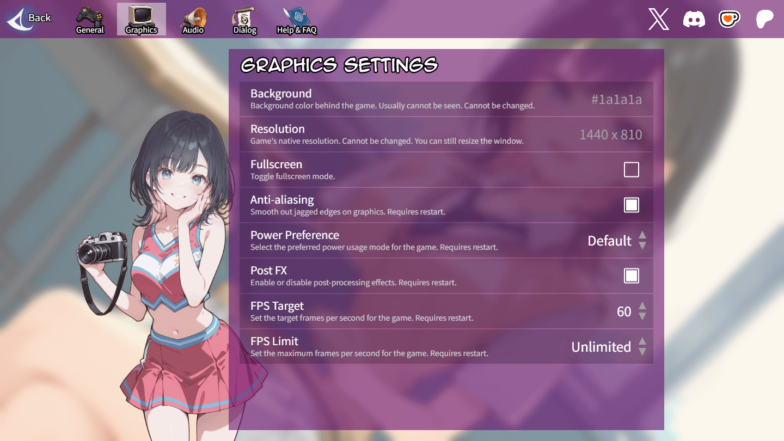The image size is (784, 441).
Task: Click the Ko-fi coffee cup icon
Action: click(730, 20)
